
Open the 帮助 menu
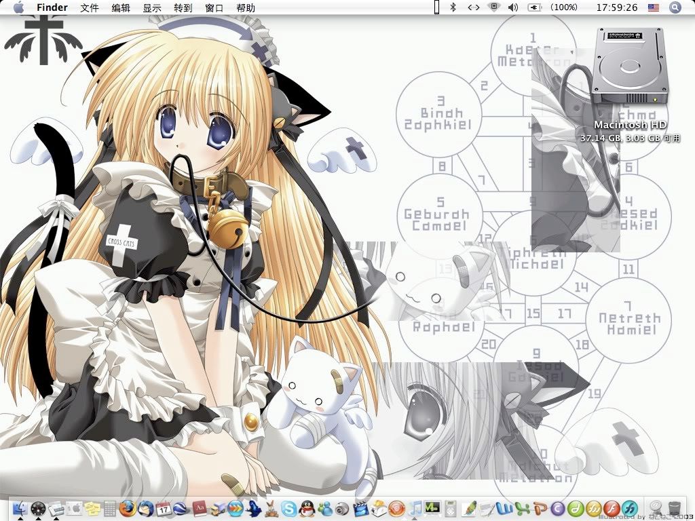pos(246,7)
